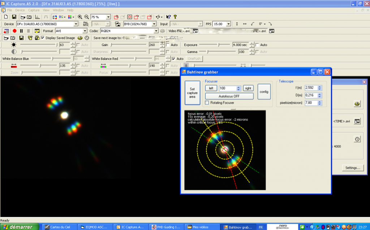Click the histogram icon in toolbar
Viewport: 370px width, 230px height.
[38, 17]
